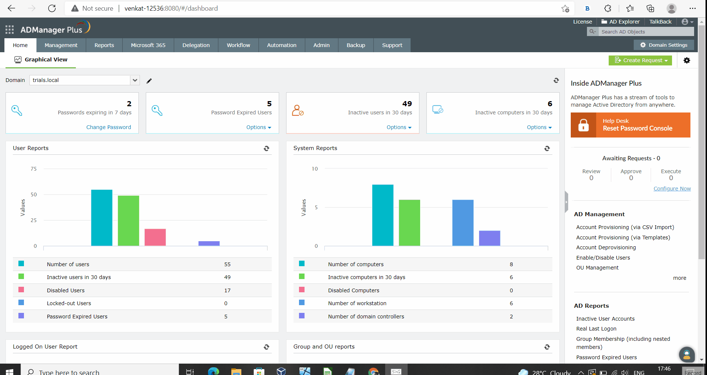Click the Change Password link

(x=109, y=127)
